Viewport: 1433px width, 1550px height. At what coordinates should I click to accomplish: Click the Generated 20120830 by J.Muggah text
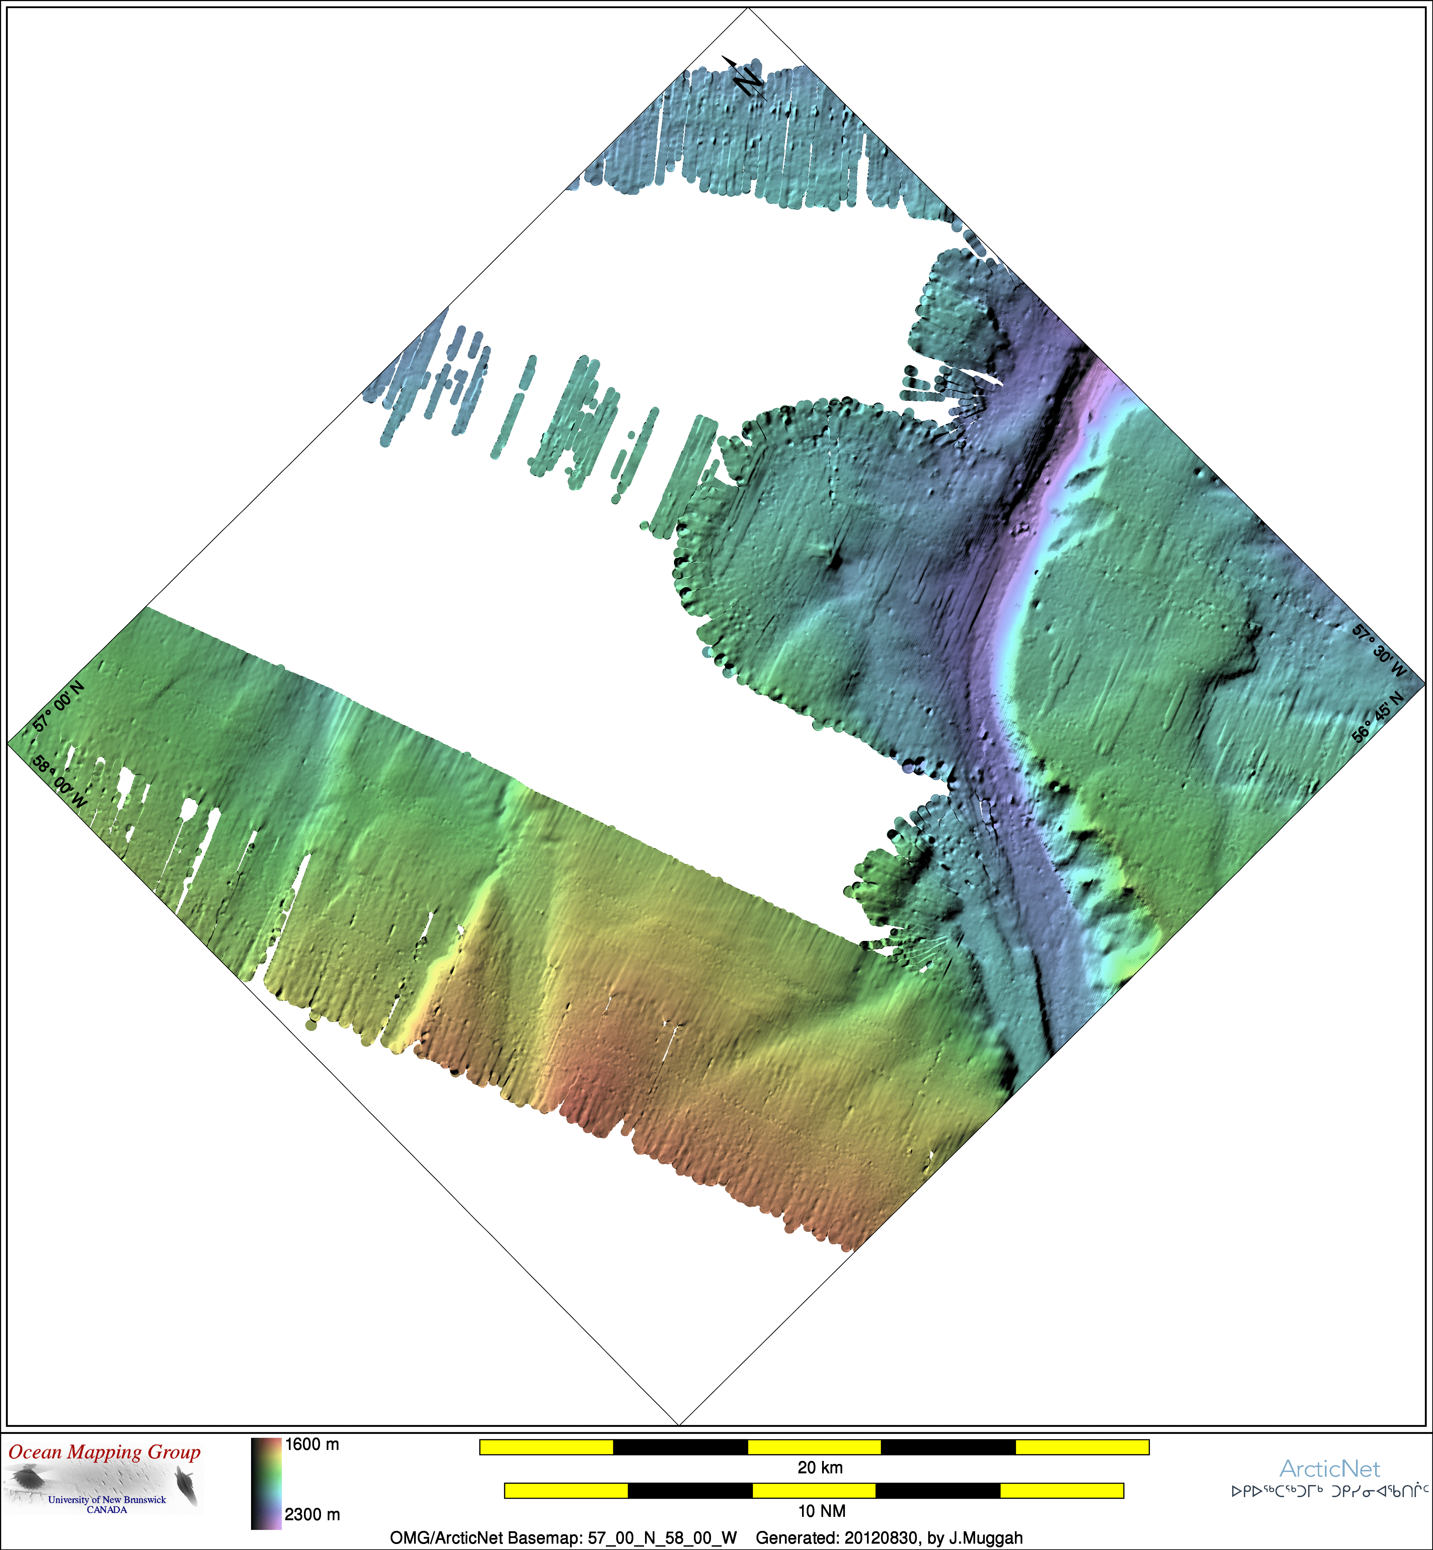tap(889, 1538)
